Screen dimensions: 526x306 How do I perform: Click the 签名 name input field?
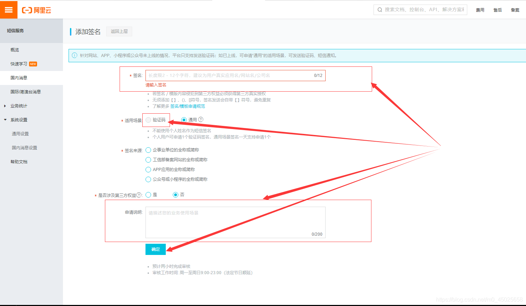[235, 76]
